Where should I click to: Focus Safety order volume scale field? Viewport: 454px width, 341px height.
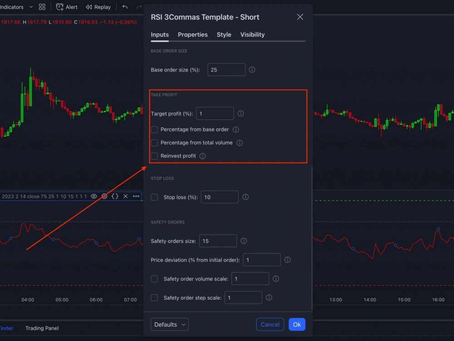[x=250, y=279]
